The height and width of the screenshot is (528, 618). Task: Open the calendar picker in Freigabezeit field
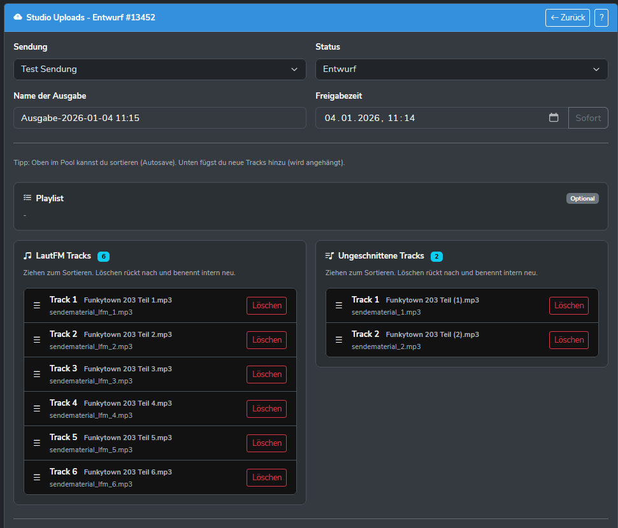[554, 118]
